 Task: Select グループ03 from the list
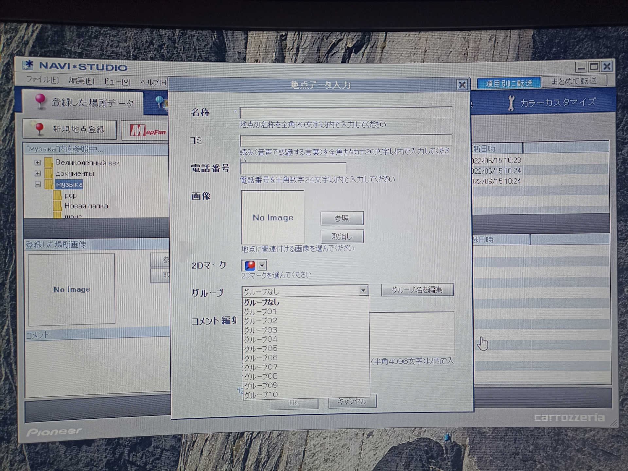coord(306,330)
